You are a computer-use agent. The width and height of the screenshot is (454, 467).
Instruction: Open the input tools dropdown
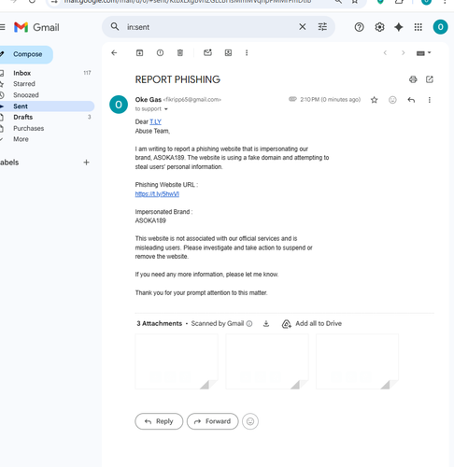423,53
